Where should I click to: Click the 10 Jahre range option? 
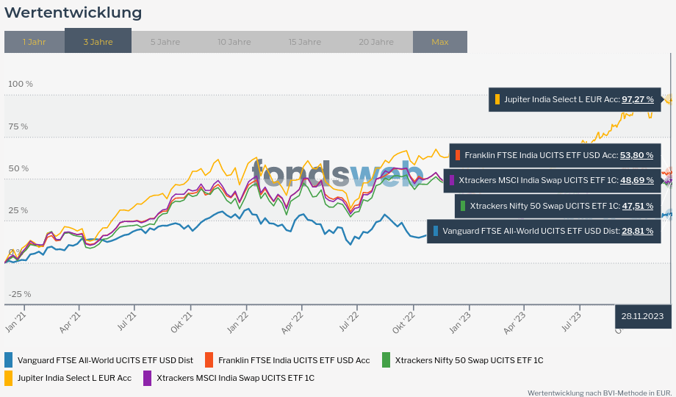tap(234, 42)
